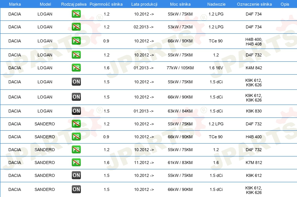This screenshot has width=297, height=197.
Task: Select 01.2013 -> date in K4M 842 row
Action: 144,68
